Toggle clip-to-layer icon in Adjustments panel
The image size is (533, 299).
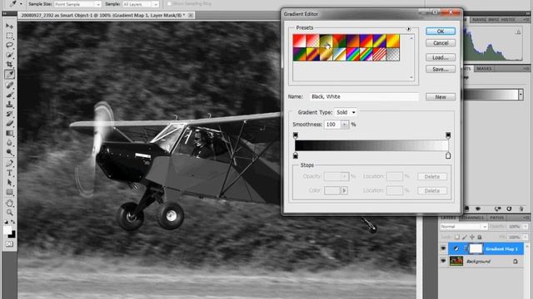tap(467, 208)
